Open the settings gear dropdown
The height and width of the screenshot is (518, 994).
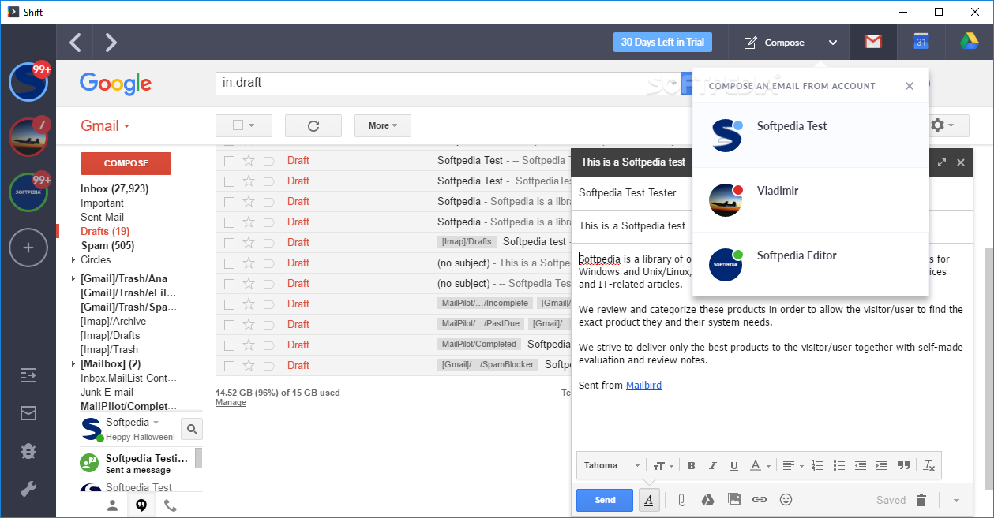point(943,125)
